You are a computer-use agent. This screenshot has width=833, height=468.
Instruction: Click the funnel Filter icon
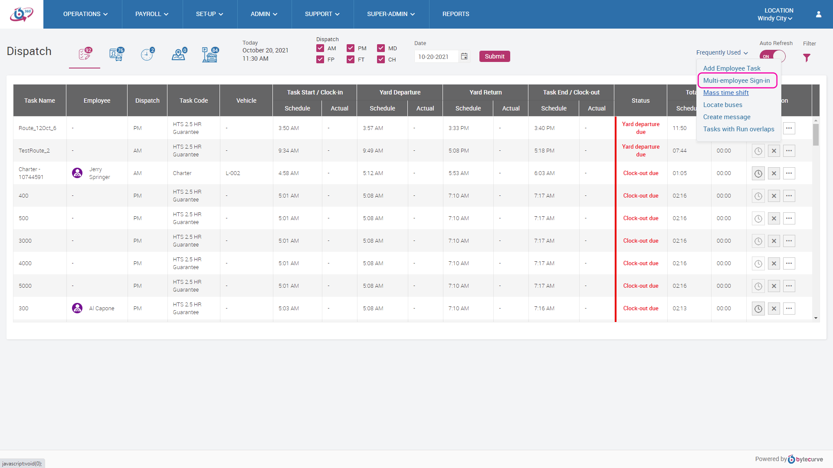[807, 58]
